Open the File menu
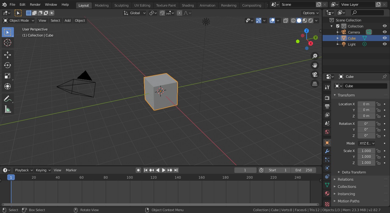390x213 pixels. (12, 5)
